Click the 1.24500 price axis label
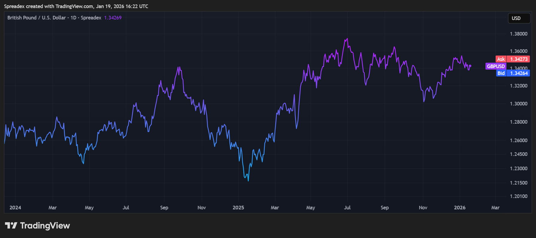The height and width of the screenshot is (238, 536). (x=519, y=154)
